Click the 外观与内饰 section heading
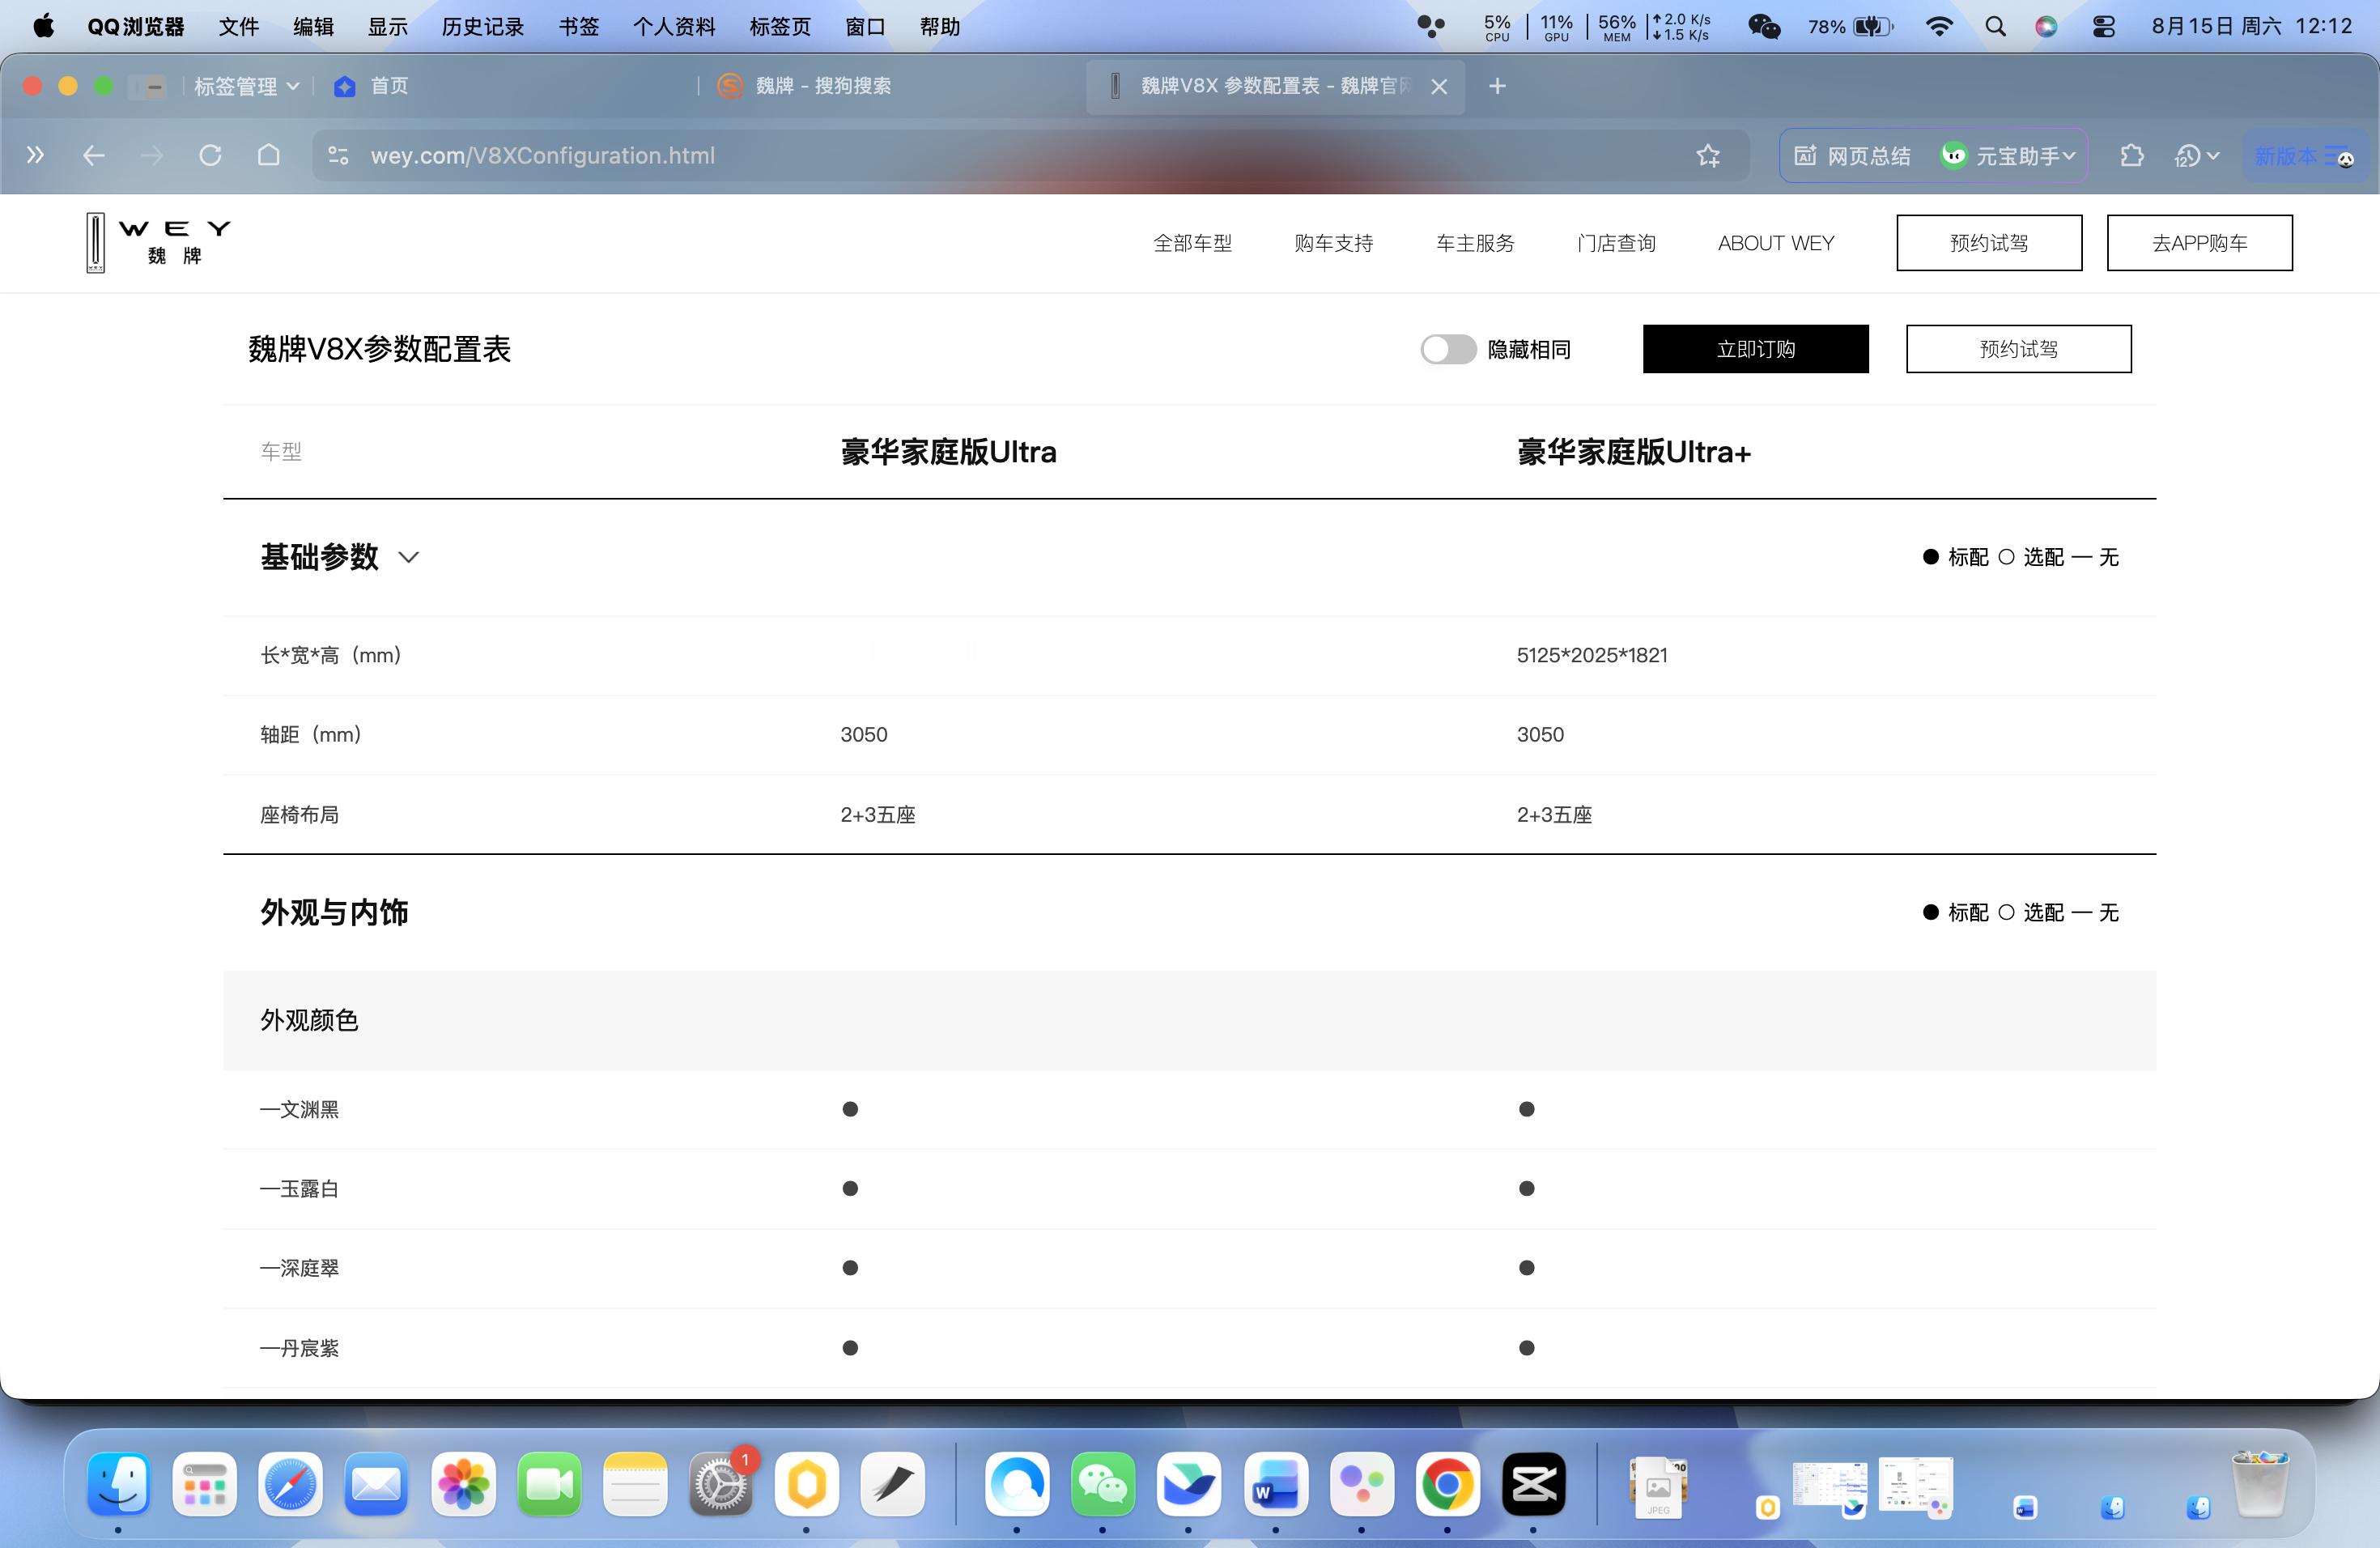Screen dimensions: 2380x1548 click(334, 912)
